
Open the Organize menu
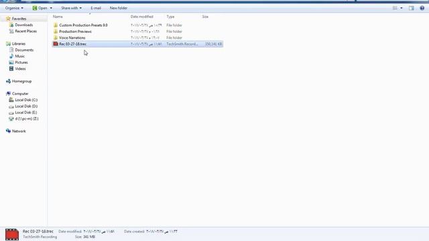coord(14,8)
